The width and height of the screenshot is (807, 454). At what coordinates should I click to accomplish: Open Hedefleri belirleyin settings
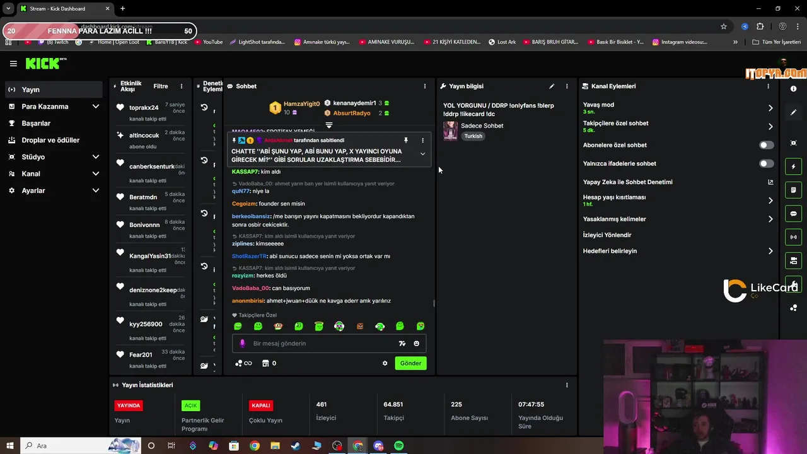coord(678,251)
